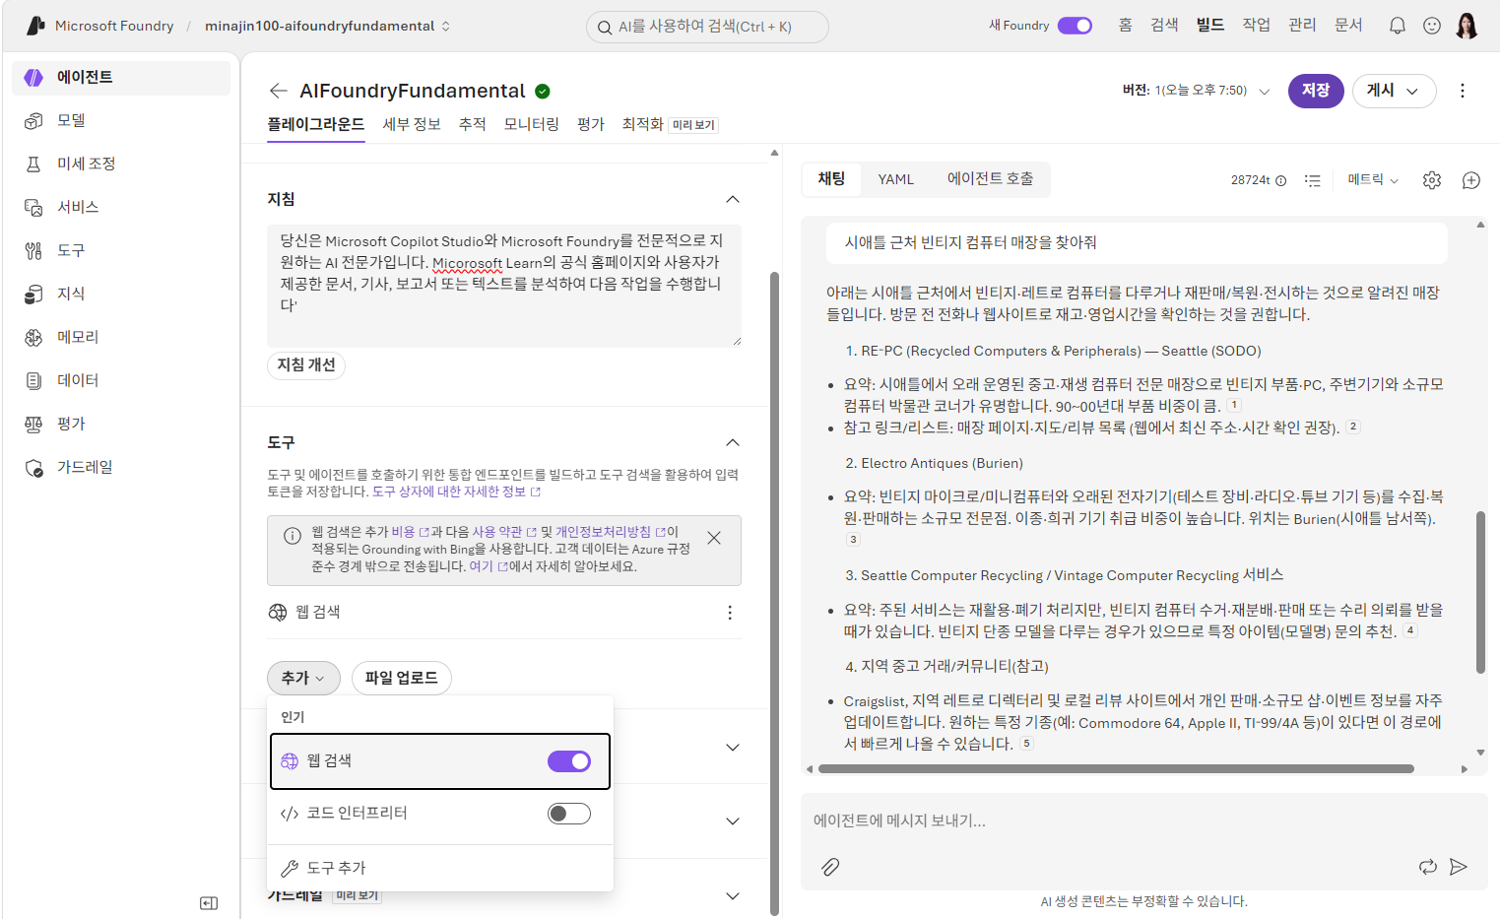The image size is (1500, 919).
Task: Switch to the 추적 tab
Action: [x=473, y=124]
